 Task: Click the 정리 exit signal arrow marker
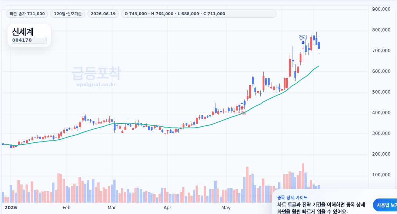tap(303, 43)
